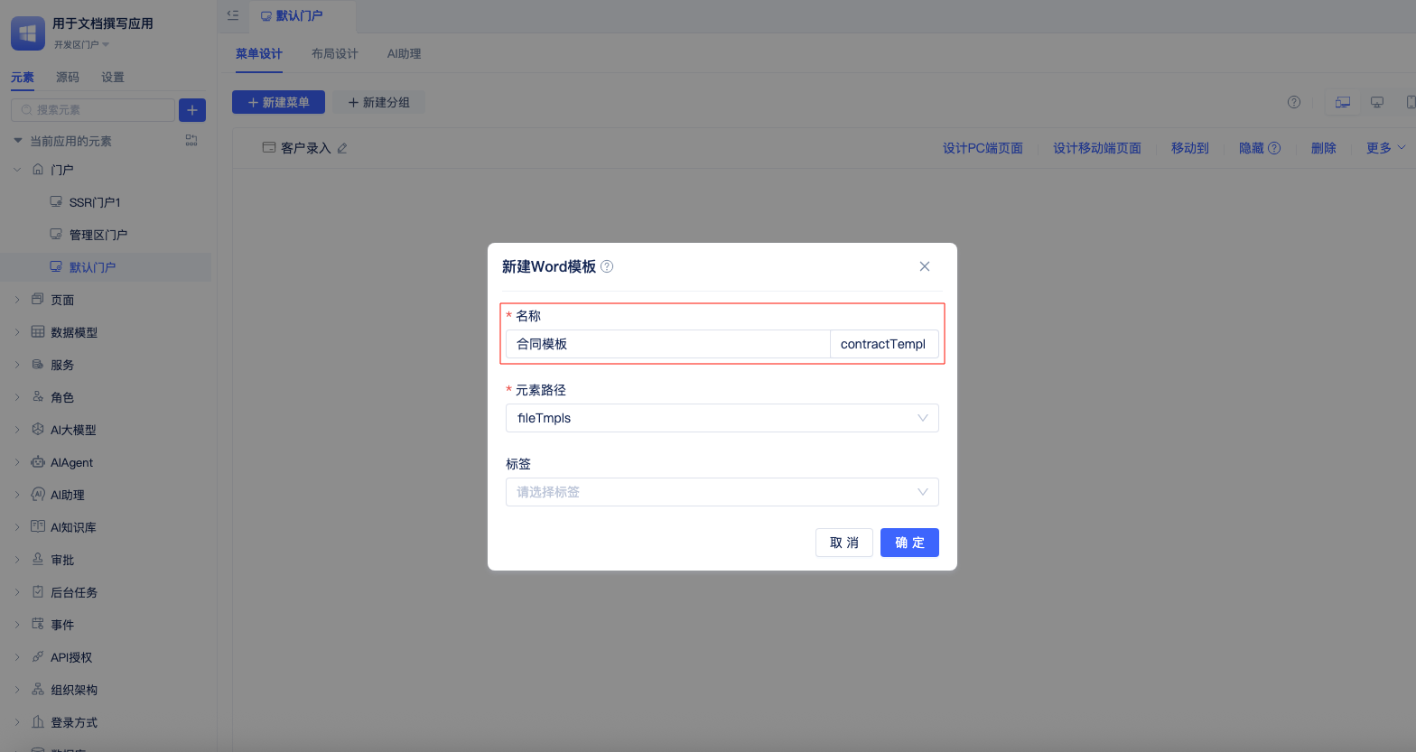Click the 确定 button

click(x=909, y=543)
